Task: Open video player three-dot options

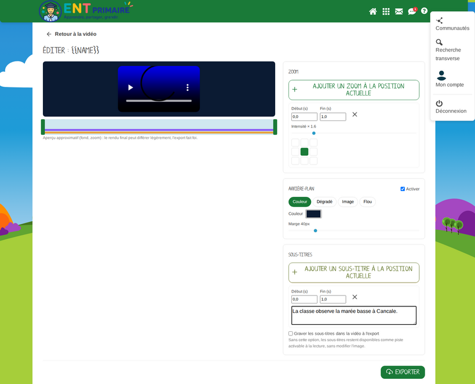Action: (x=188, y=87)
